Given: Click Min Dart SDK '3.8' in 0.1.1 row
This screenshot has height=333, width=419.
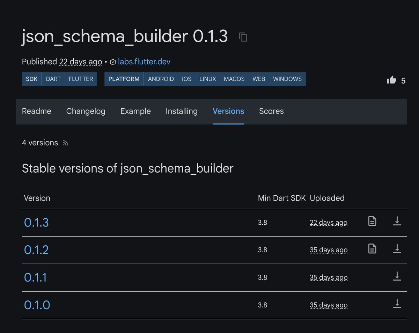Looking at the screenshot, I should tap(263, 278).
